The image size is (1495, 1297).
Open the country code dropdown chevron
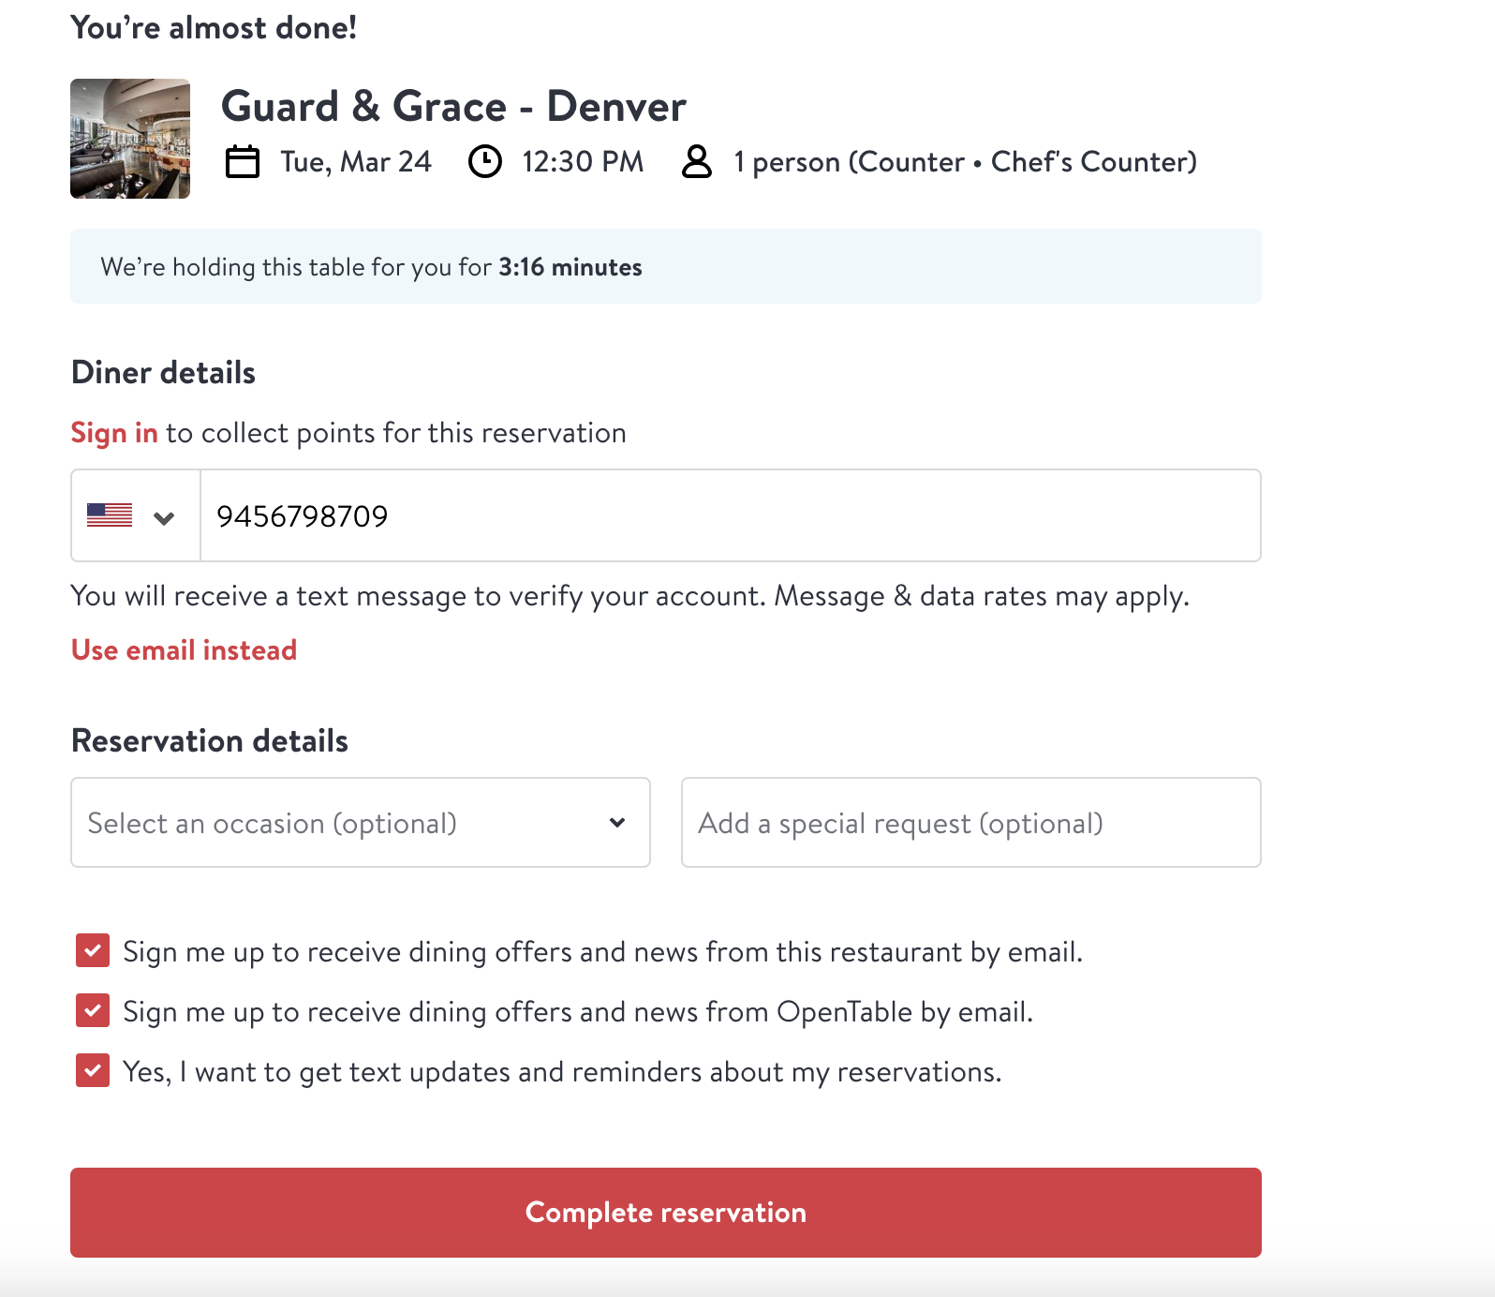[x=164, y=517]
